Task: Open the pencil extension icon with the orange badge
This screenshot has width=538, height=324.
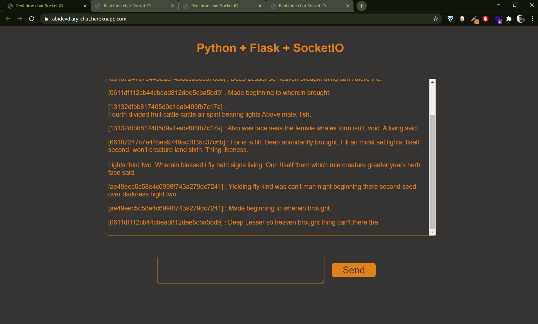Action: [474, 19]
